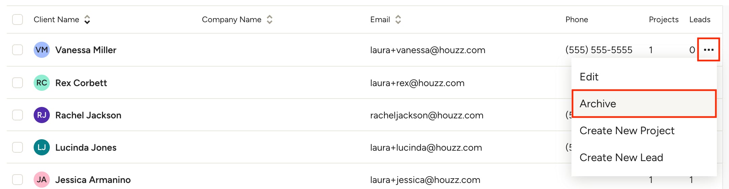Sort the table by Company Name
This screenshot has height=189, width=729.
pos(269,20)
